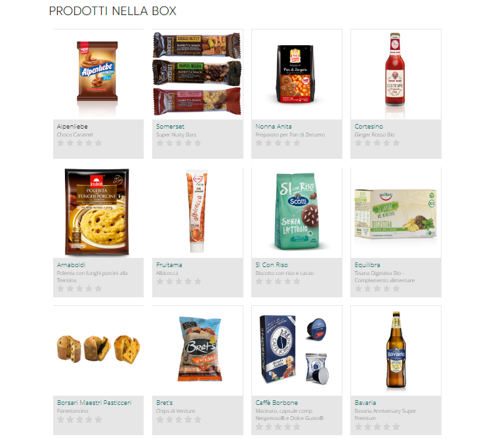Click the Equilibra Tisana Digestiva box image
The height and width of the screenshot is (441, 494).
396,213
